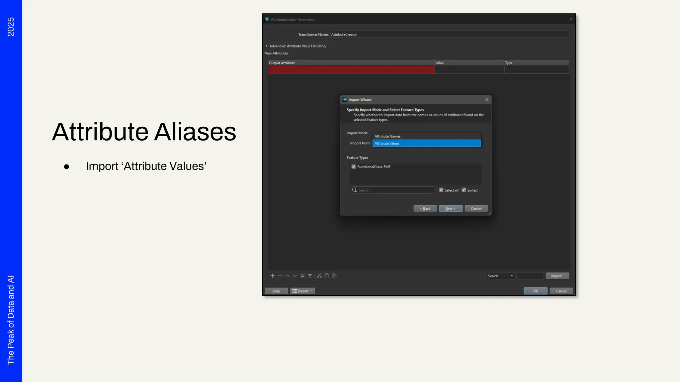Toggle the Select all checkbox
The height and width of the screenshot is (382, 680).
(441, 190)
